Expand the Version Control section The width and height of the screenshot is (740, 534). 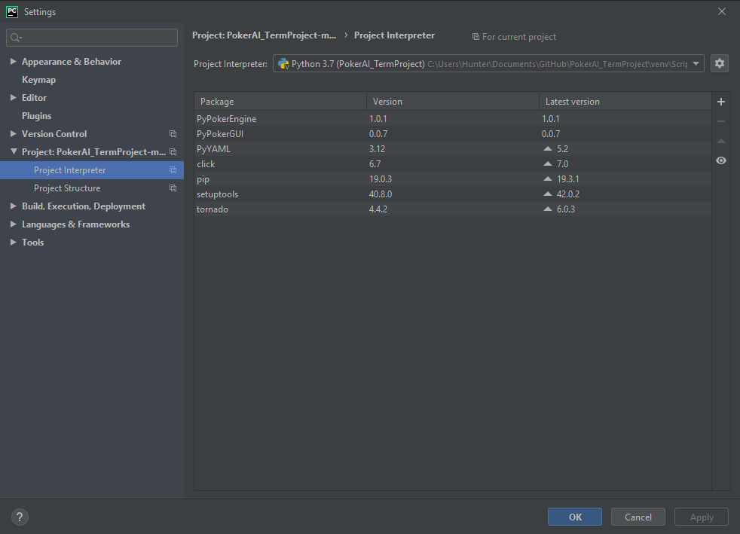pos(14,134)
